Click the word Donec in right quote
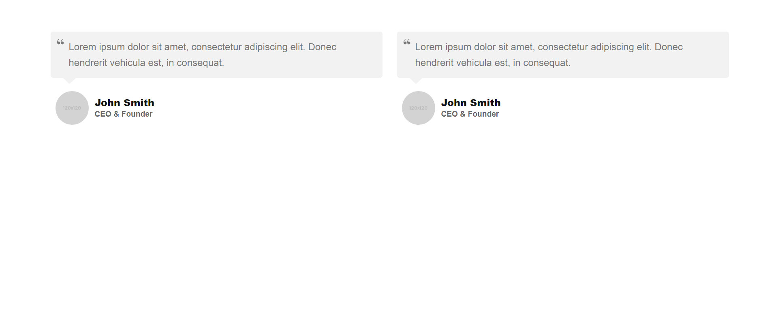The height and width of the screenshot is (324, 778). click(x=669, y=47)
